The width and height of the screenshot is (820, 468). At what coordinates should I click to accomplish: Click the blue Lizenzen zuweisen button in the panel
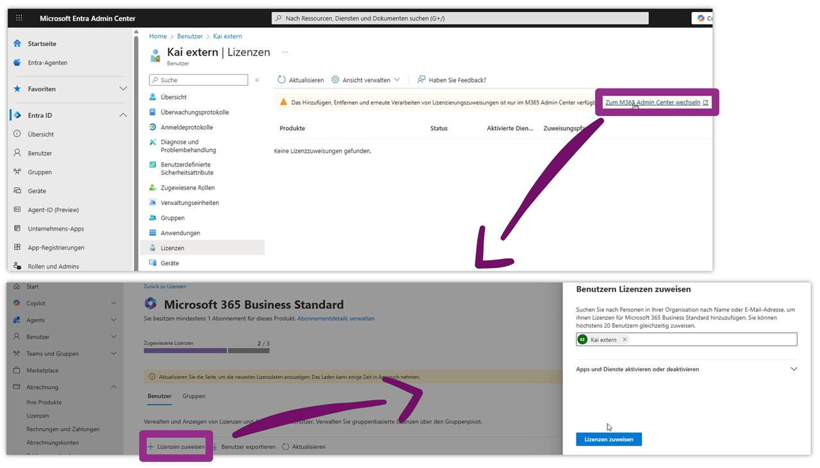pyautogui.click(x=609, y=439)
